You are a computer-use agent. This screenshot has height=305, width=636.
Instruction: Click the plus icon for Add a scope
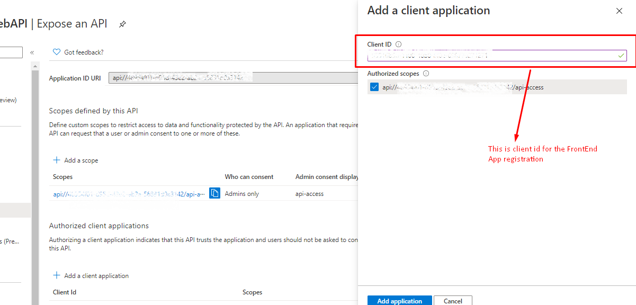coord(57,160)
